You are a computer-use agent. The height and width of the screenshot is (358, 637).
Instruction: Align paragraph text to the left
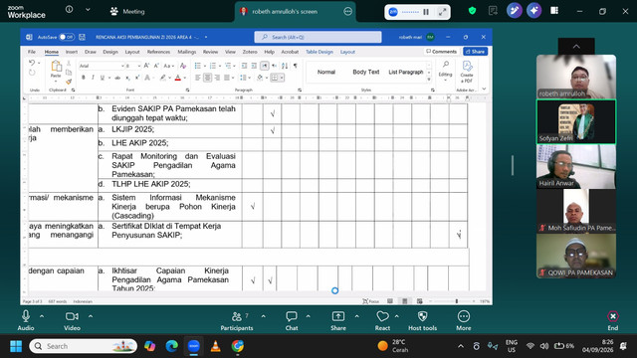[x=197, y=78]
